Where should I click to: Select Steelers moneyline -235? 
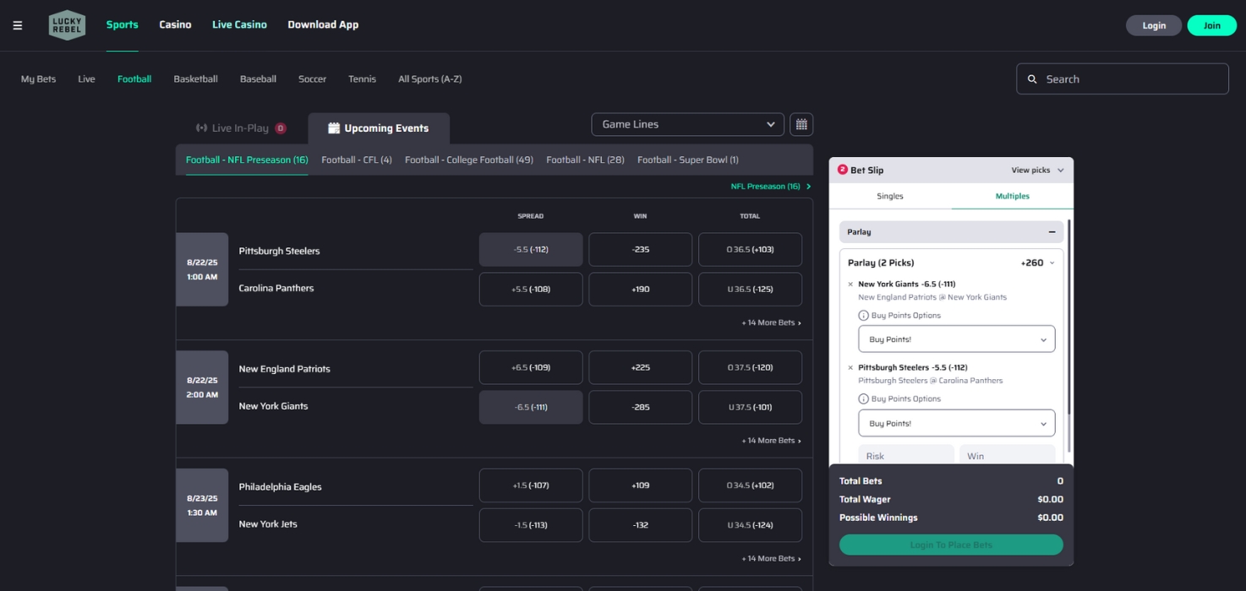[x=641, y=250]
